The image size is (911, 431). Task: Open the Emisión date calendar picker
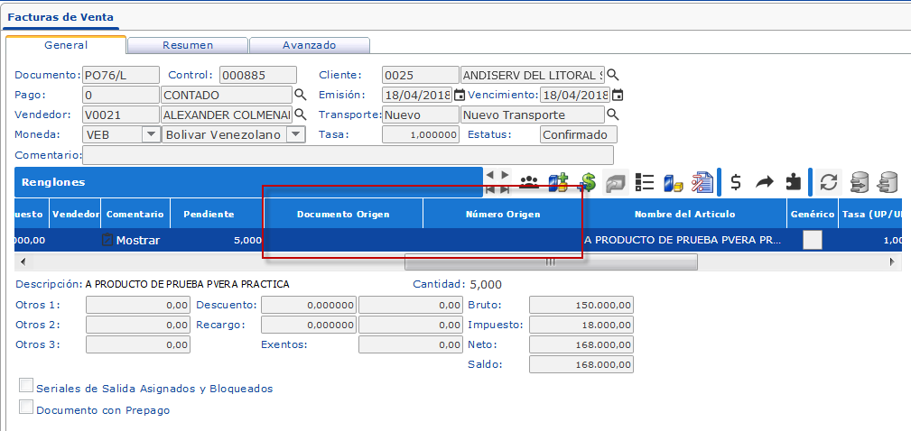pyautogui.click(x=459, y=95)
